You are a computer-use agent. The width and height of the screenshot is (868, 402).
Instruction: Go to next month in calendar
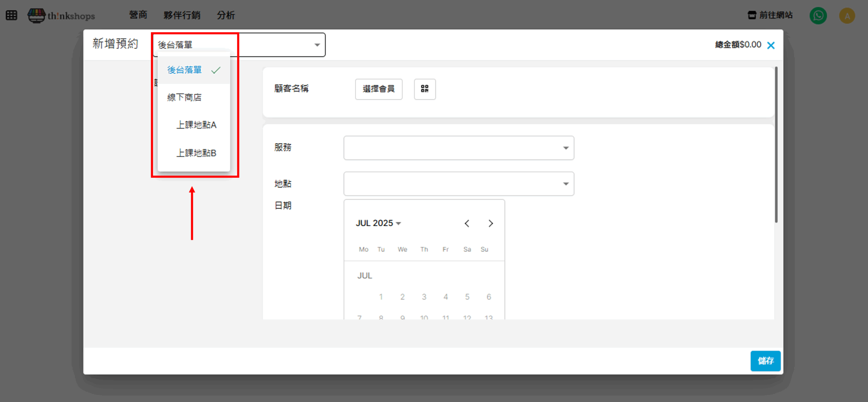tap(491, 223)
